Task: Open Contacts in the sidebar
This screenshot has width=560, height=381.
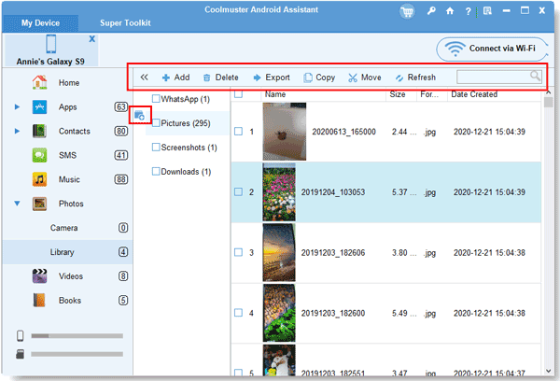Action: (75, 132)
